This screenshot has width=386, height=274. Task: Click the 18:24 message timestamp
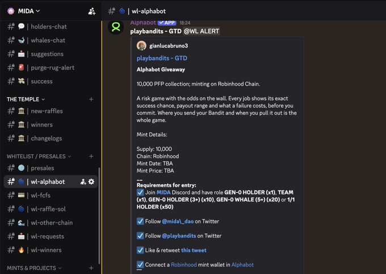pyautogui.click(x=185, y=23)
